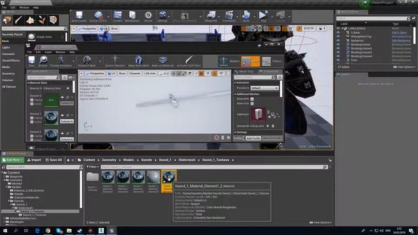Click Section Selection toolbar button

(x=115, y=61)
